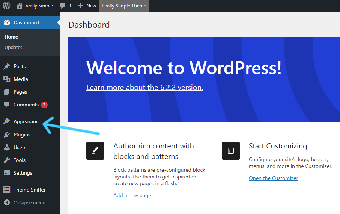Open the Dashboard menu item

click(30, 22)
